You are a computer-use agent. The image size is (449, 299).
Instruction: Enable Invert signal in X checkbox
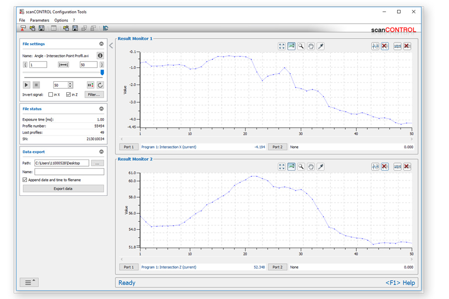click(x=50, y=94)
